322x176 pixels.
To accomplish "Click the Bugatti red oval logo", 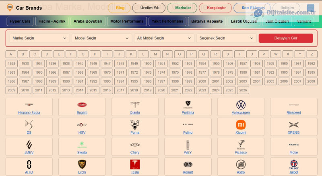I will (82, 105).
